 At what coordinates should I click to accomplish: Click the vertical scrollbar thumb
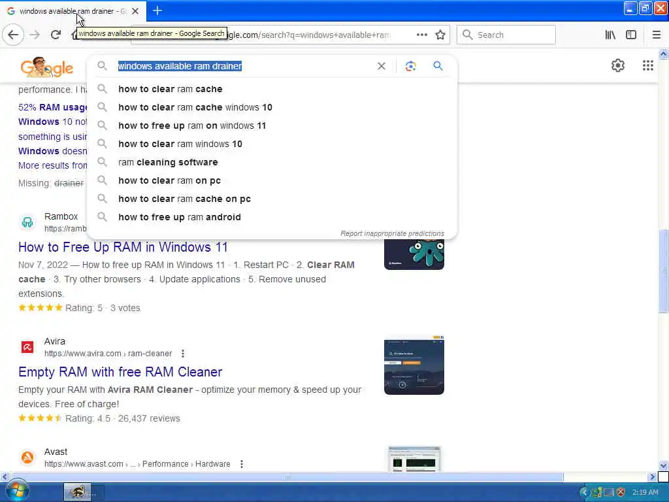664,271
